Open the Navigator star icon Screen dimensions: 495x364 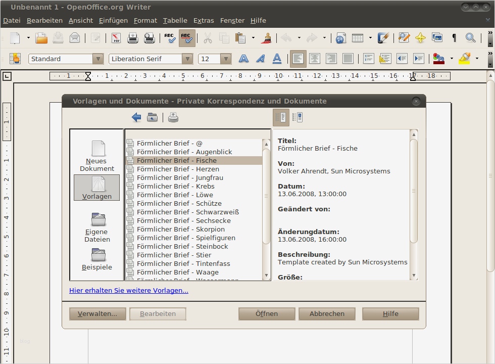[420, 38]
